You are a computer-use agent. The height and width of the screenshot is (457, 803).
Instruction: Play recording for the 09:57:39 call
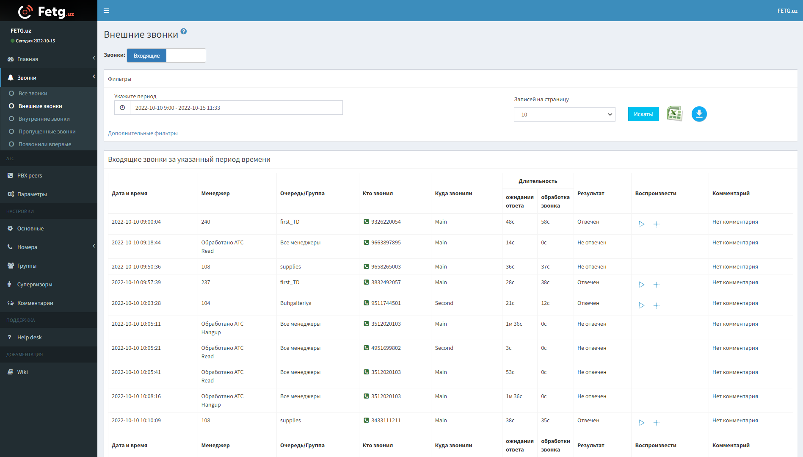tap(642, 285)
